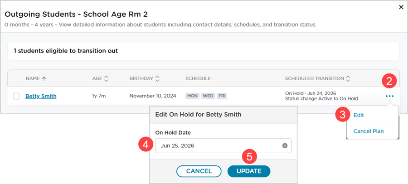The width and height of the screenshot is (408, 184).
Task: Choose Cancel Plan from the actions menu
Action: [x=369, y=131]
